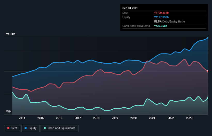Screen dimensions: 212x136
Task: Click the Equity label in tooltip
Action: point(126,17)
